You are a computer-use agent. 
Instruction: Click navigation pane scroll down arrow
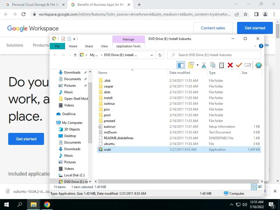coord(90,182)
